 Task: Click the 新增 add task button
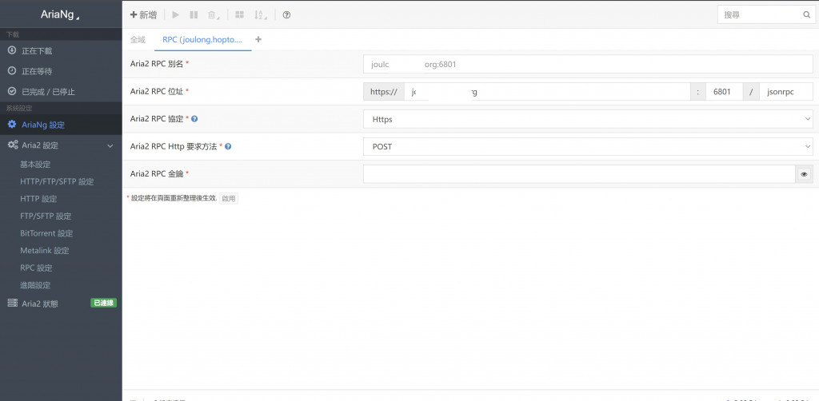[x=143, y=15]
